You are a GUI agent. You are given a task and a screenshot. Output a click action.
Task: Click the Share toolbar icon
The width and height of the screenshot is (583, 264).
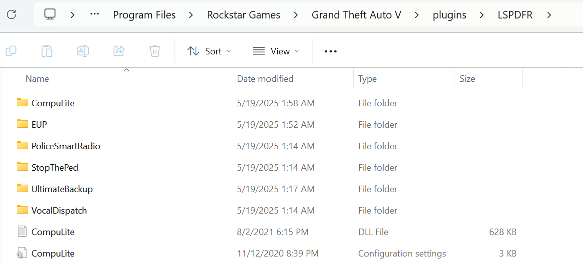119,51
